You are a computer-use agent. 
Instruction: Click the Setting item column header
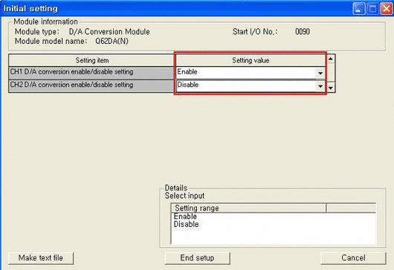coord(92,60)
